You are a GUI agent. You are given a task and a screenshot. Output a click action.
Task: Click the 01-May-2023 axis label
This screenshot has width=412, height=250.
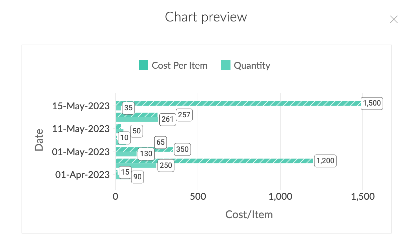pos(81,152)
